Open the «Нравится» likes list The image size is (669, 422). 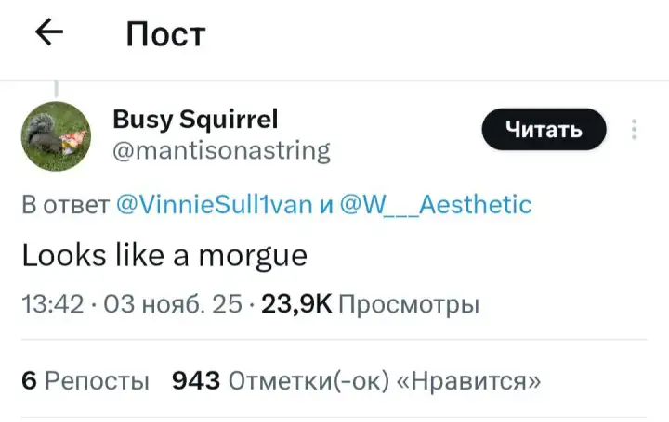469,380
